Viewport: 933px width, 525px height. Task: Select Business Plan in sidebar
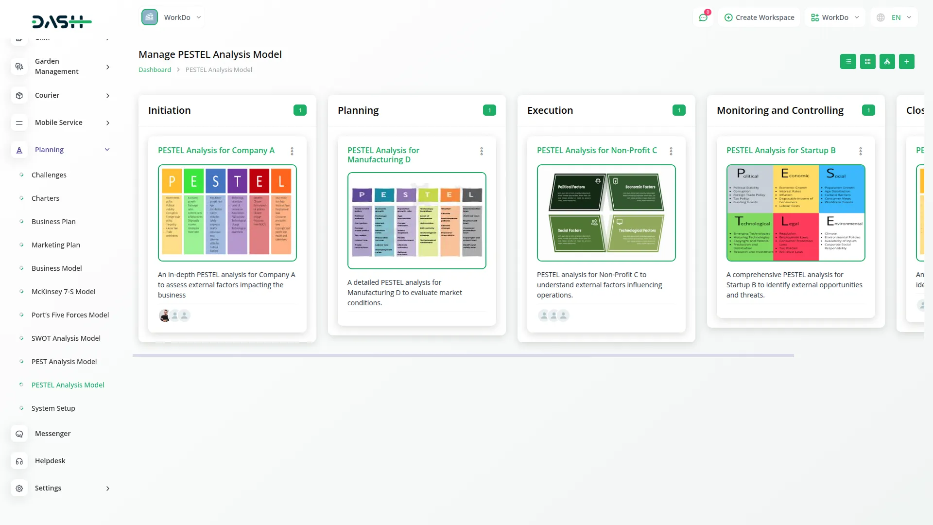[53, 222]
